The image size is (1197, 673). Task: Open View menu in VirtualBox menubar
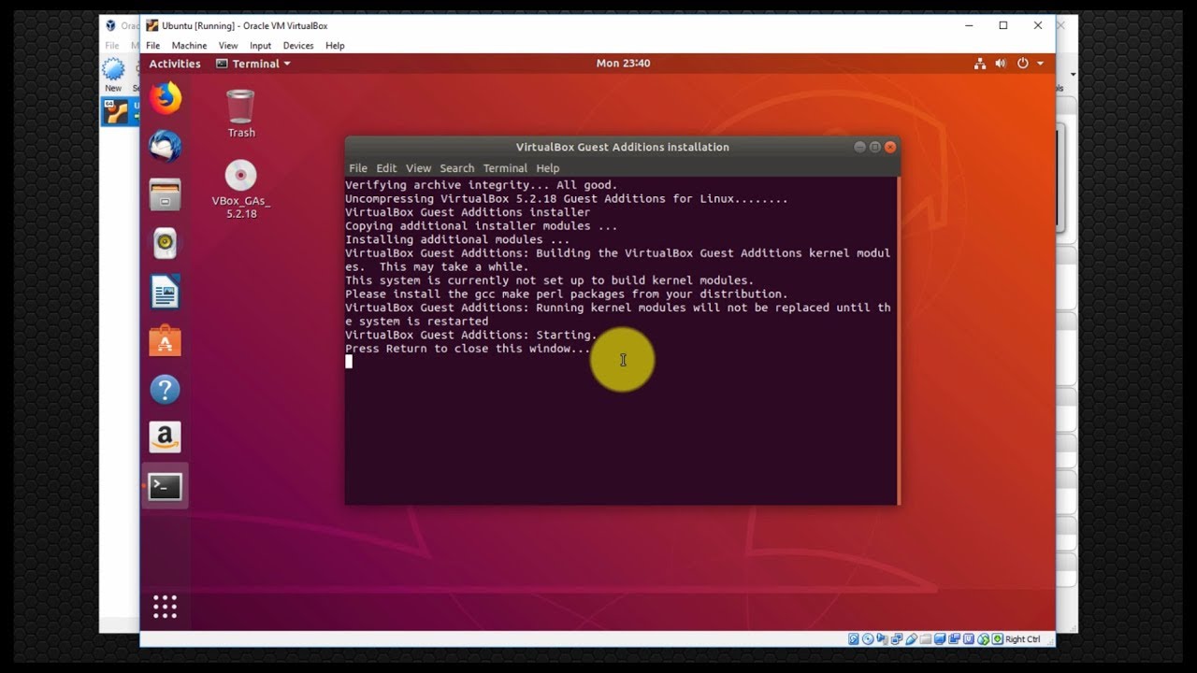point(228,45)
